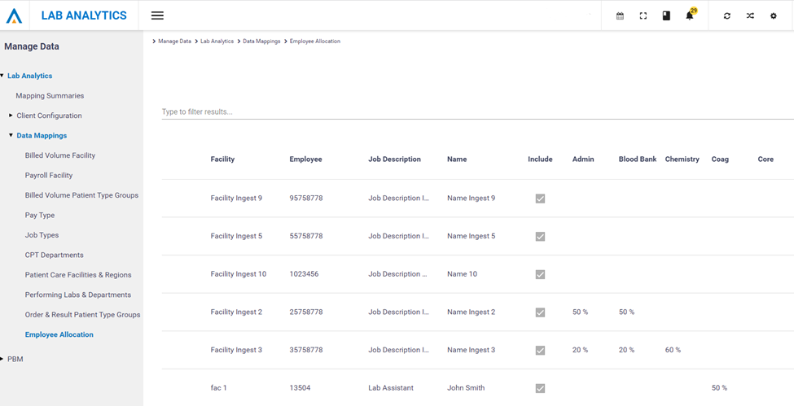The height and width of the screenshot is (406, 794).
Task: Click the filter results input field
Action: tap(476, 111)
